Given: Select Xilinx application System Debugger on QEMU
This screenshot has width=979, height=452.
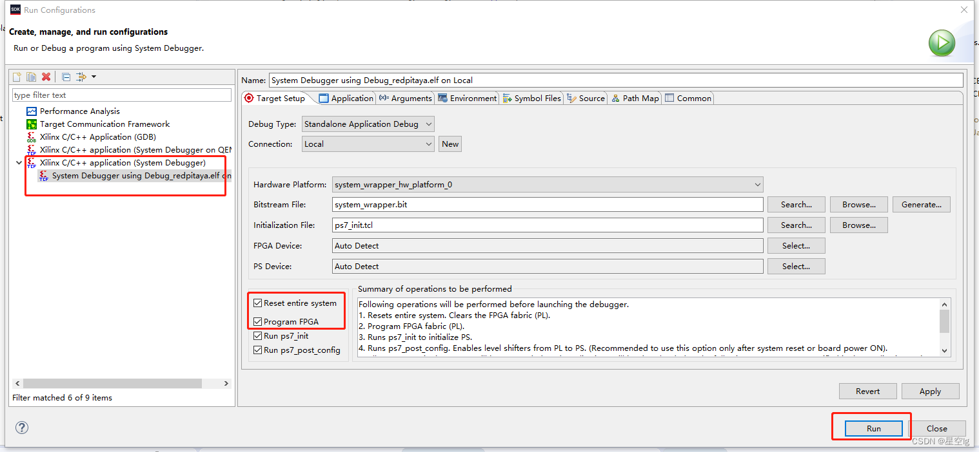Looking at the screenshot, I should (x=129, y=149).
